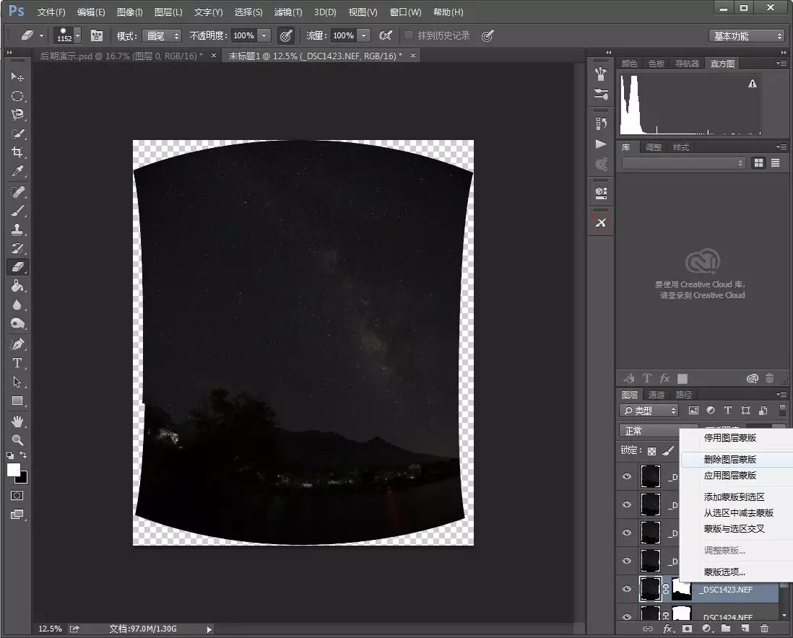Select the Move tool
This screenshot has width=793, height=638.
pos(17,77)
